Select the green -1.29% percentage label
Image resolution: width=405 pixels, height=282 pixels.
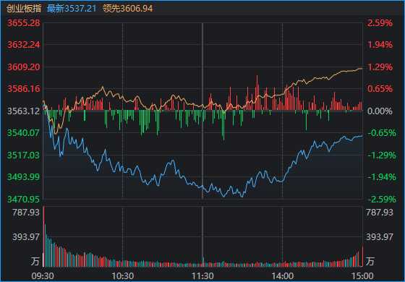(x=382, y=155)
